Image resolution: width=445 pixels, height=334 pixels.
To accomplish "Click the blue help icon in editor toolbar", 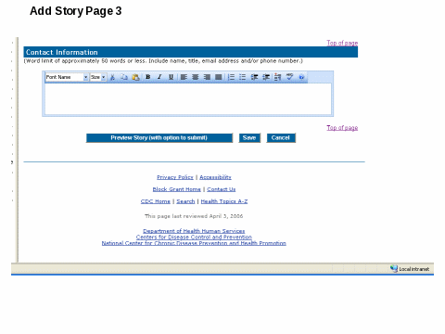I will [x=301, y=77].
